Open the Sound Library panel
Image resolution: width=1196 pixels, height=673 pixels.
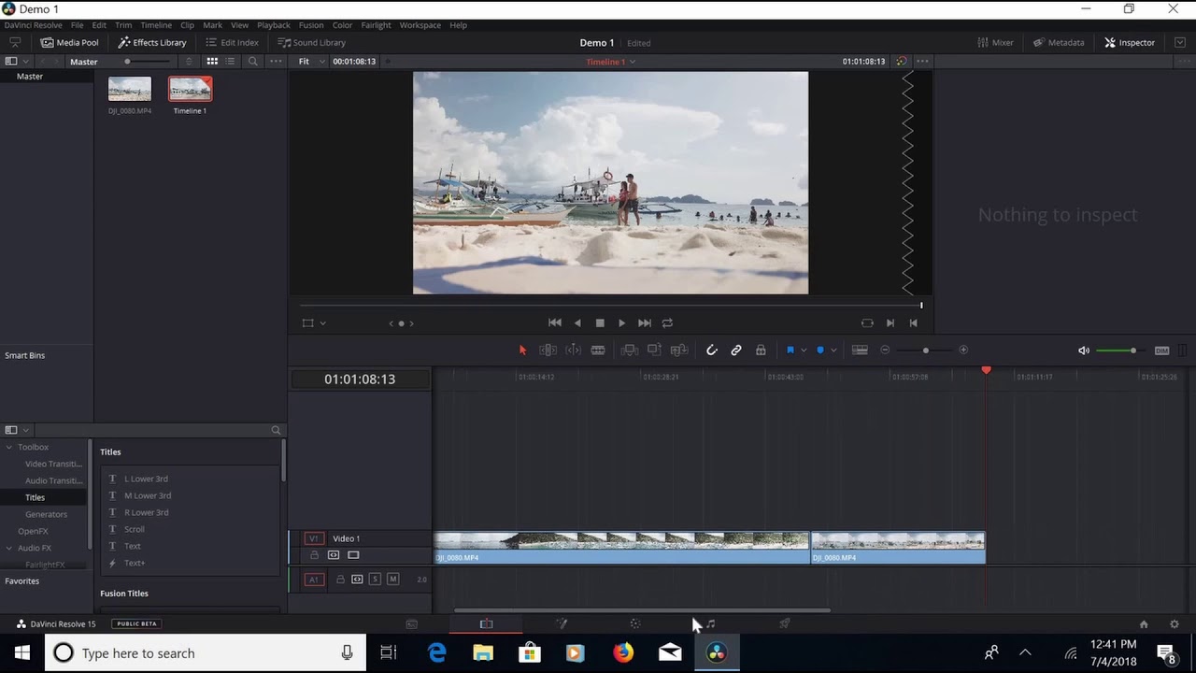point(311,42)
